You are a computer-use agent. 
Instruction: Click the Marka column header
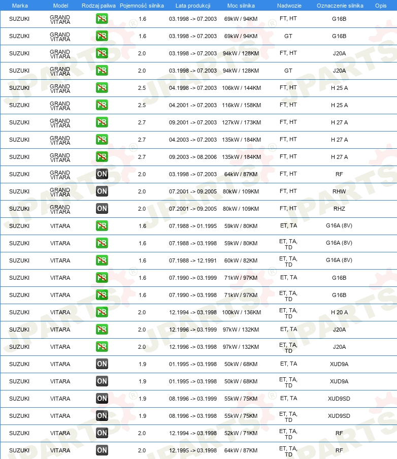pyautogui.click(x=20, y=6)
